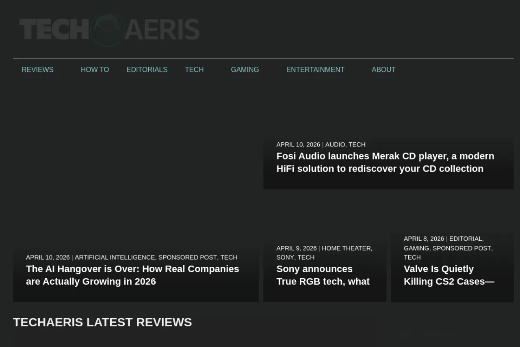Click the AUDIO category on Fosi article
This screenshot has width=520, height=347.
[335, 144]
